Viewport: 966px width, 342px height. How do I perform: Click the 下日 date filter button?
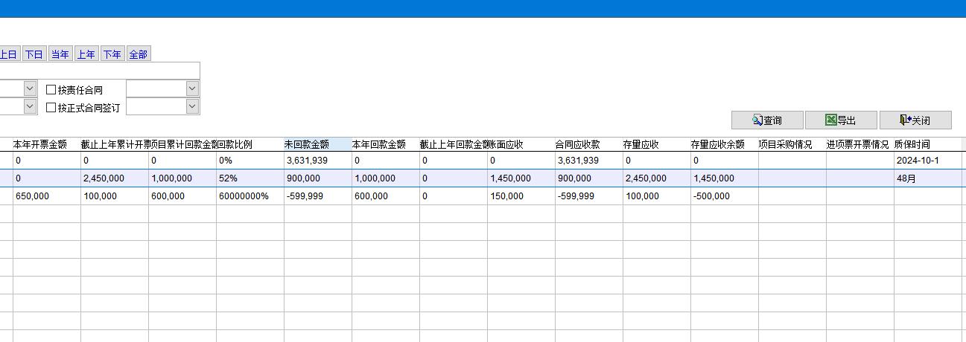tap(34, 54)
